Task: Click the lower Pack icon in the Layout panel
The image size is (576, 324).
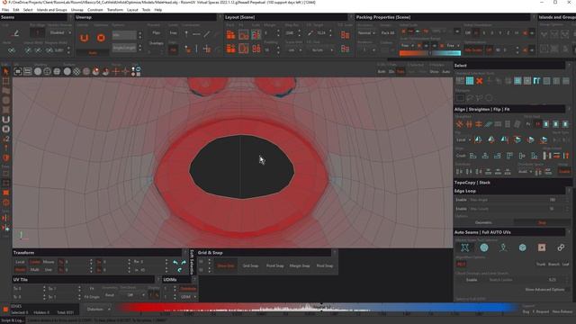Action: coord(230,49)
